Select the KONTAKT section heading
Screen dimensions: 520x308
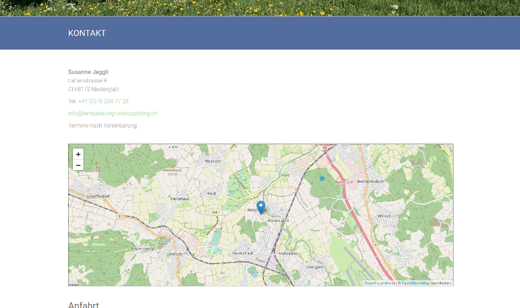87,33
